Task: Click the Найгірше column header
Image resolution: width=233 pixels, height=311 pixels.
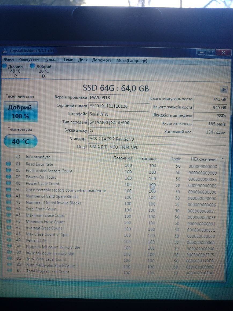Action: 147,158
